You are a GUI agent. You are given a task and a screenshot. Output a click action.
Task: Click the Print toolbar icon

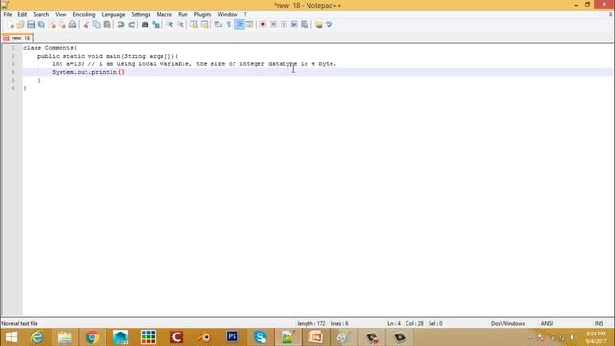[73, 25]
